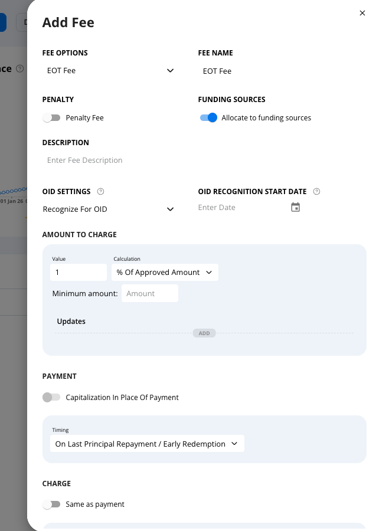Click the Value field showing 1

pyautogui.click(x=79, y=272)
